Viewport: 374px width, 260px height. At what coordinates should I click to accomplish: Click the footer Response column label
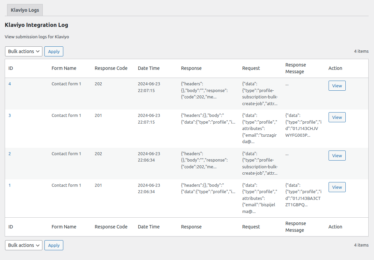click(x=191, y=227)
